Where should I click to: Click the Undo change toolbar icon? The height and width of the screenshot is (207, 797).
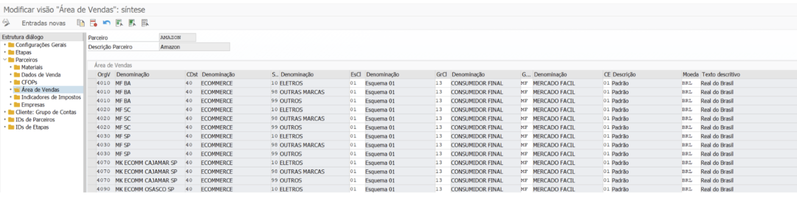(x=106, y=23)
